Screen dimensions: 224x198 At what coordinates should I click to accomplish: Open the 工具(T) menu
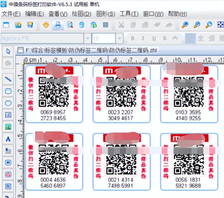pos(129,14)
